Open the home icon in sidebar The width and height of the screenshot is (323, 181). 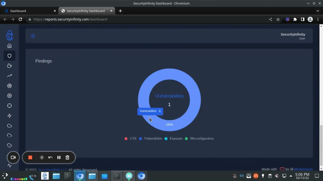point(9,46)
